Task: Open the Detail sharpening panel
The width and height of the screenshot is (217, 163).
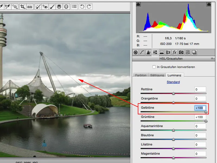Action: point(148,52)
